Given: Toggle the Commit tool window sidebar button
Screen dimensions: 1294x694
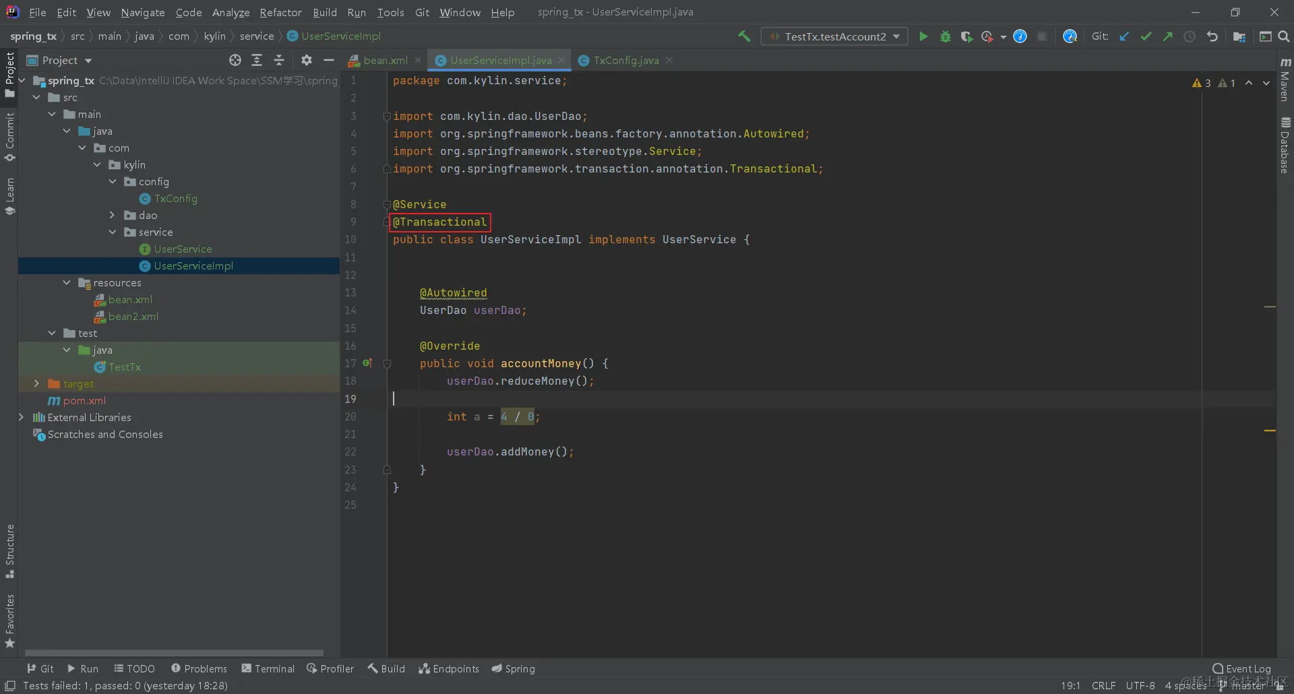Looking at the screenshot, I should 9,137.
